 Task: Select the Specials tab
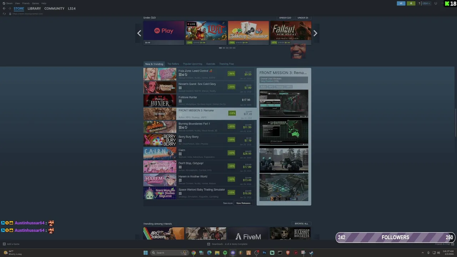click(x=211, y=64)
